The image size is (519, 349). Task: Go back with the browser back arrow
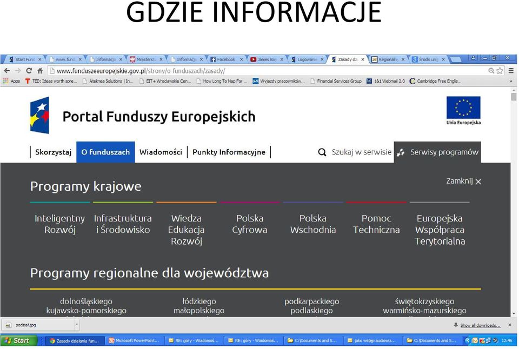click(7, 70)
